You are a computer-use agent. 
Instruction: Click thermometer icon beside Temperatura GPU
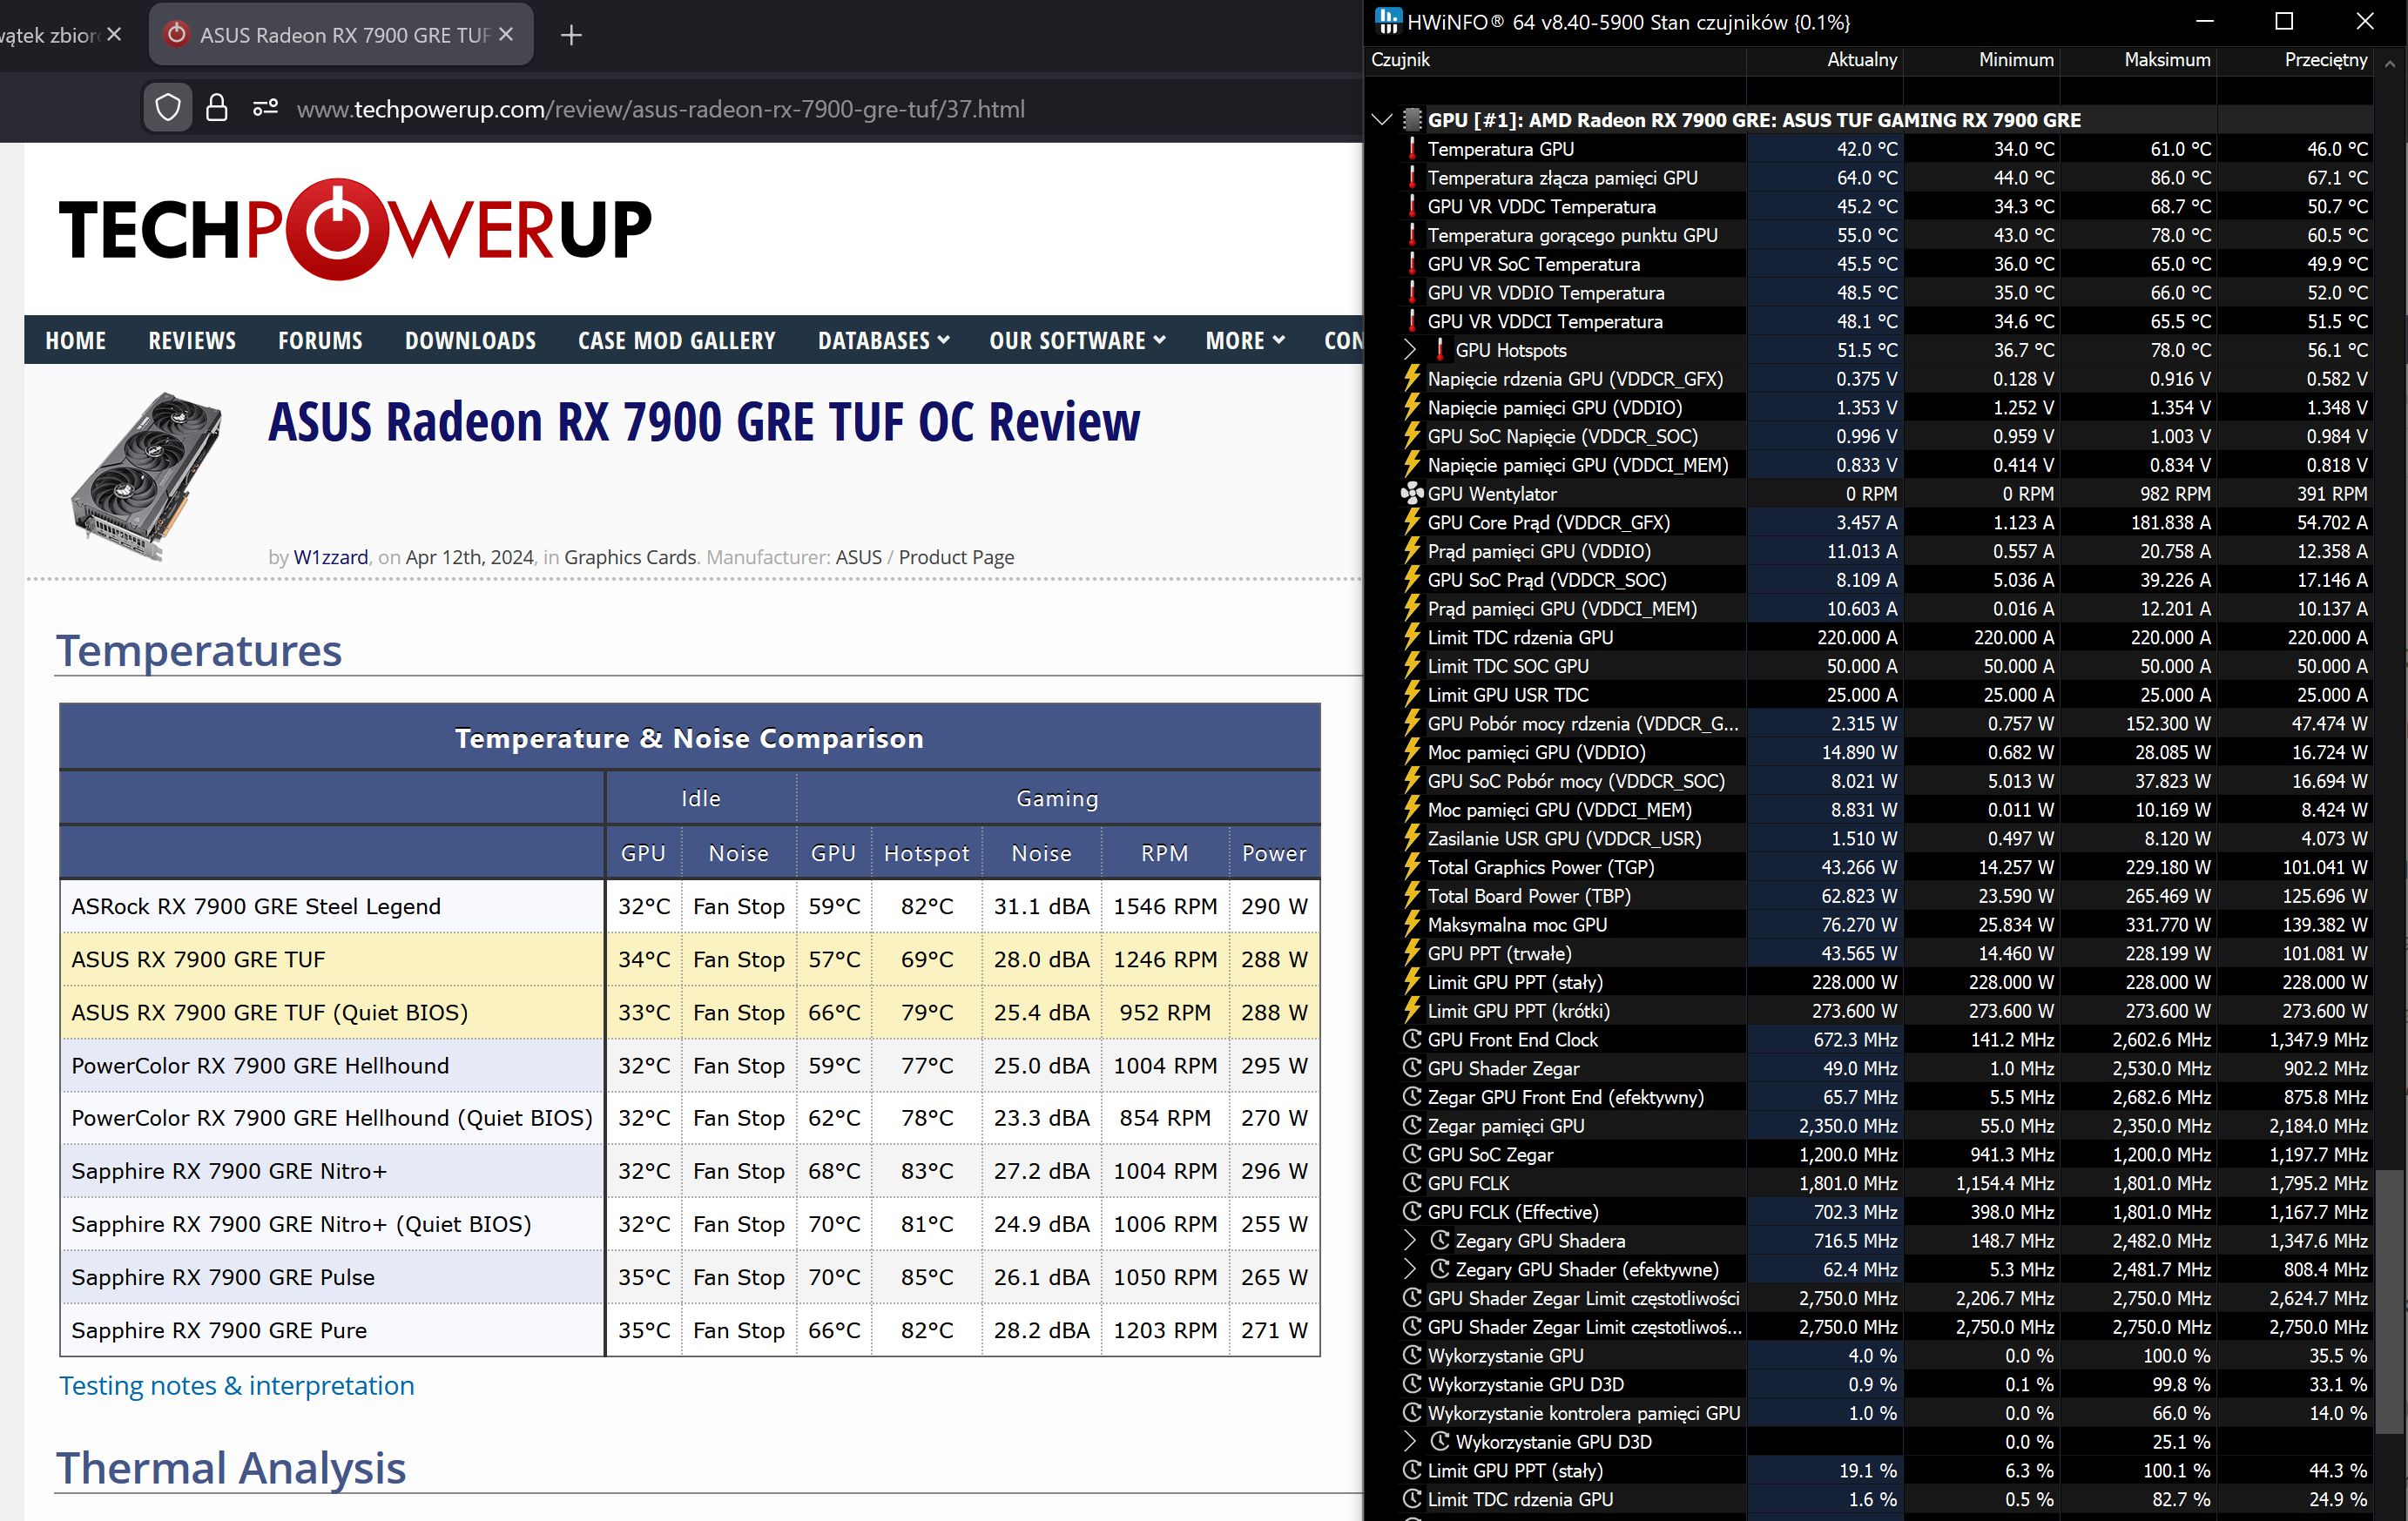tap(1411, 149)
